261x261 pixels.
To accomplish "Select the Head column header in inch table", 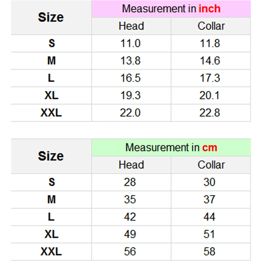I will pos(131,26).
